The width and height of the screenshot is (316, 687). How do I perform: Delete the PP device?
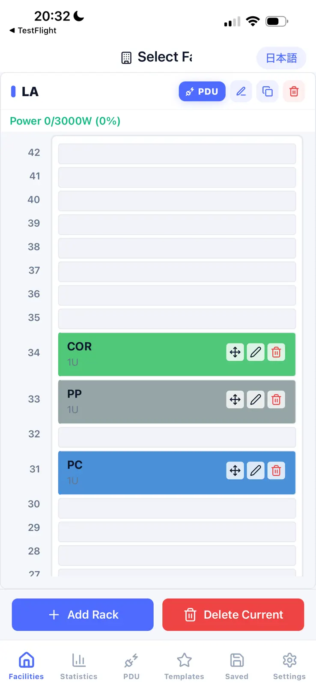click(276, 400)
